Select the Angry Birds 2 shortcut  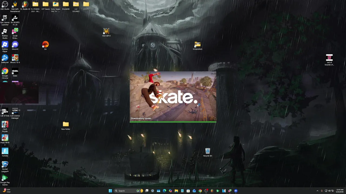5,140
